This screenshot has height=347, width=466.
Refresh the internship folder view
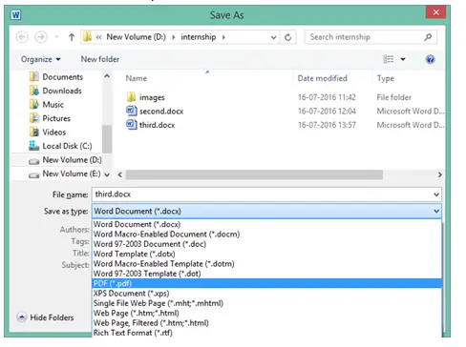288,37
